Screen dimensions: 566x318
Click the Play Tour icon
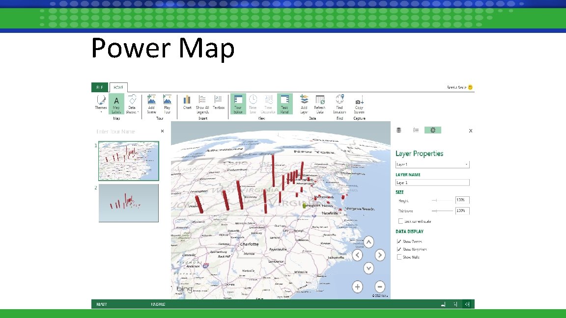(167, 99)
